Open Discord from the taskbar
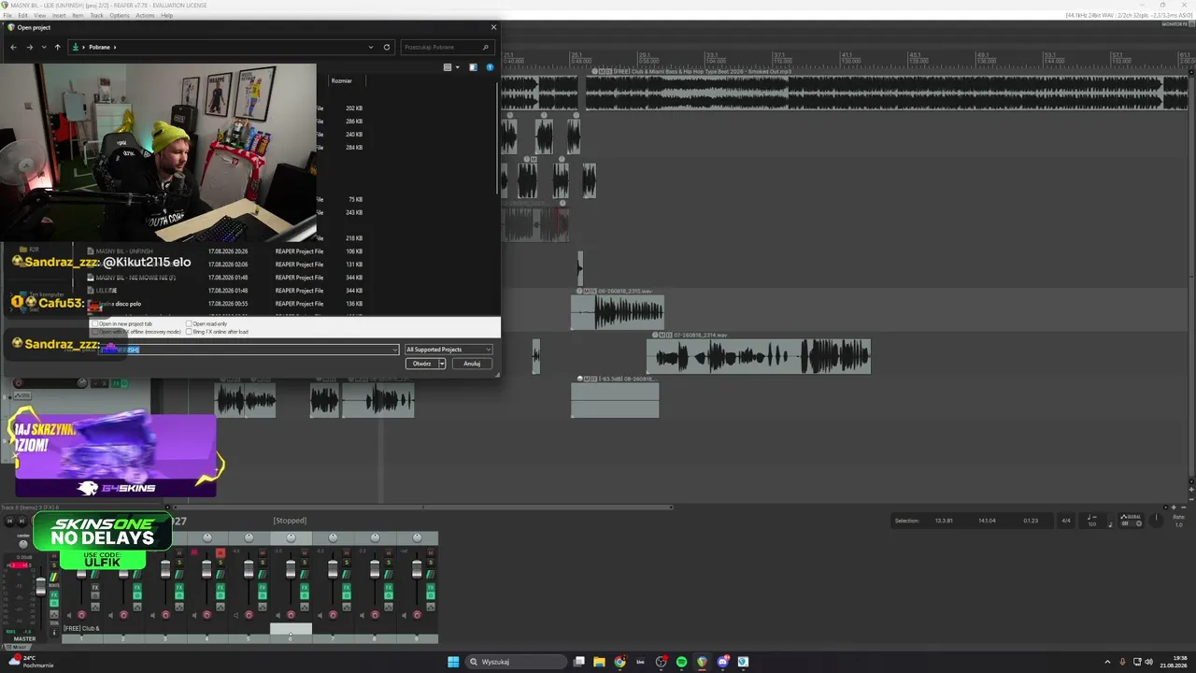This screenshot has width=1196, height=673. coord(723,662)
